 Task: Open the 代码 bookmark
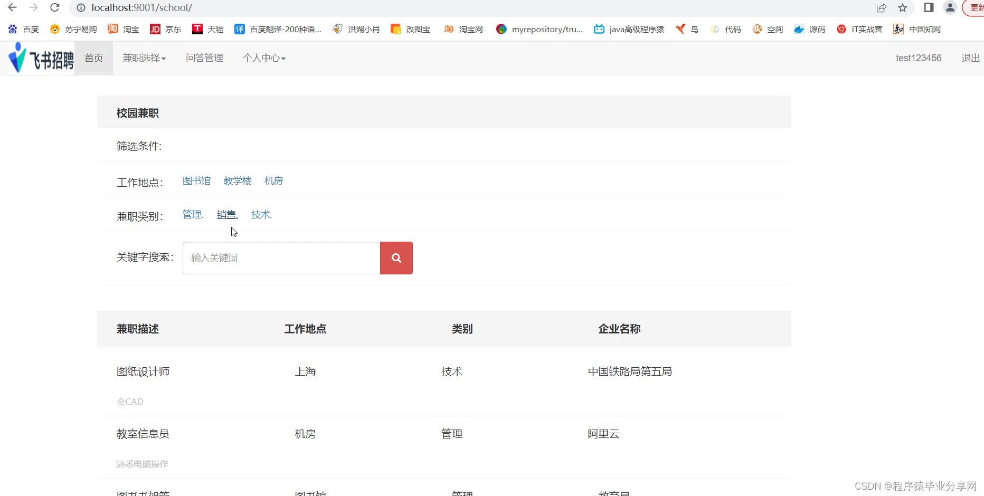[725, 29]
